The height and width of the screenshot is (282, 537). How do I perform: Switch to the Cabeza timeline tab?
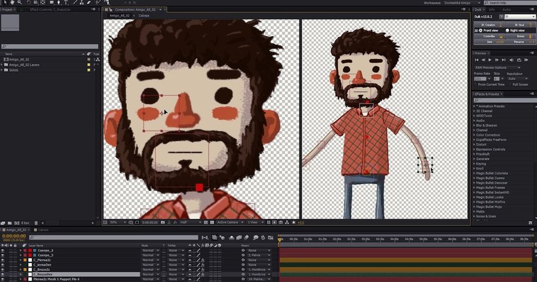tap(43, 230)
